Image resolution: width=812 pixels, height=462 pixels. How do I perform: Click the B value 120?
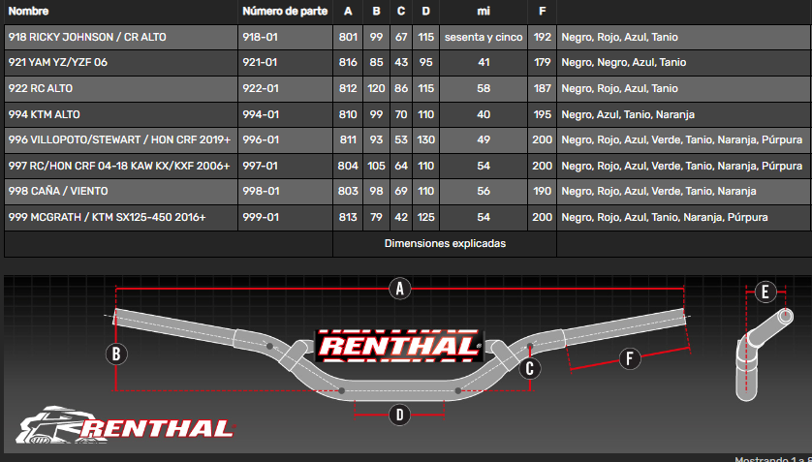(x=376, y=88)
